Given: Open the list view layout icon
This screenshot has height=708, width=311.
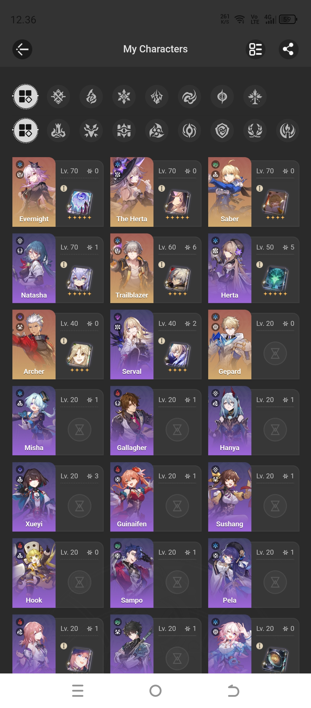Looking at the screenshot, I should click(255, 49).
